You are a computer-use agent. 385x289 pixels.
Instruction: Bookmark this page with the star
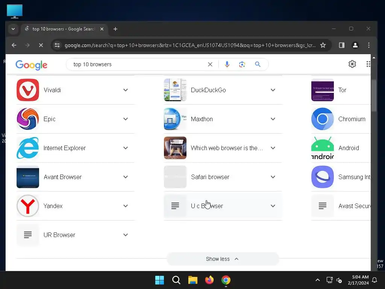click(x=323, y=45)
